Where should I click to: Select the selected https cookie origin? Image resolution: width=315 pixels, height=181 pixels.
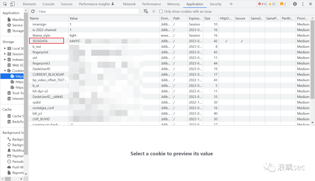click(12, 76)
